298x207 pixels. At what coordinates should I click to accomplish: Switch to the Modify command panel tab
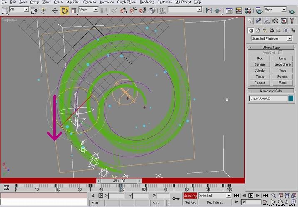tap(258, 21)
